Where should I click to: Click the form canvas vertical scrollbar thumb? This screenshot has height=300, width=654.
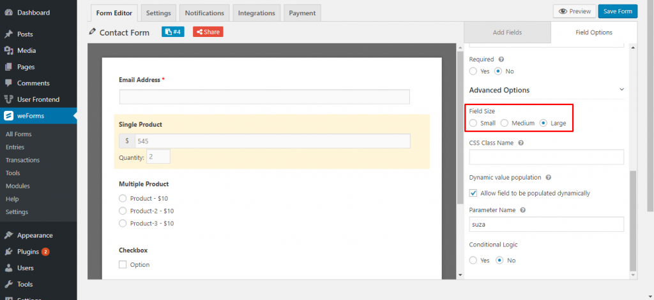point(460,127)
